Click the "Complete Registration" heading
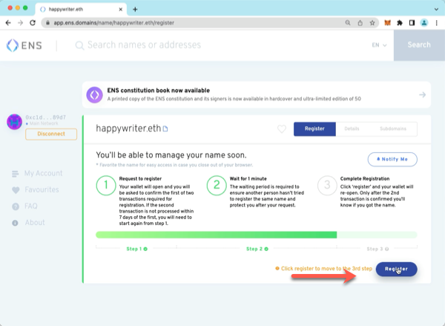Screen dimensions: 445x326 [x=365, y=179]
